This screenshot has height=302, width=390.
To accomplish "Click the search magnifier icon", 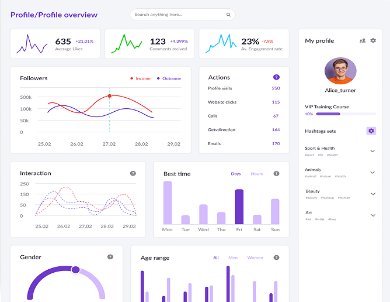I will click(x=228, y=15).
